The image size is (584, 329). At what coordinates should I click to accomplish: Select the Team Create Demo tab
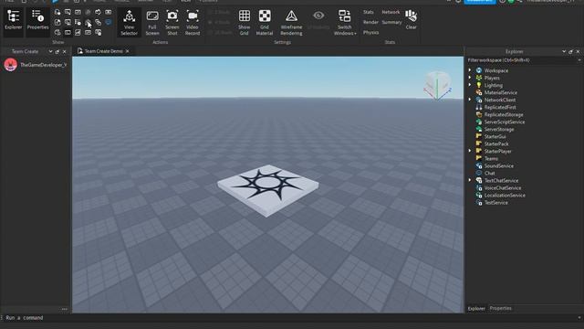(x=103, y=51)
